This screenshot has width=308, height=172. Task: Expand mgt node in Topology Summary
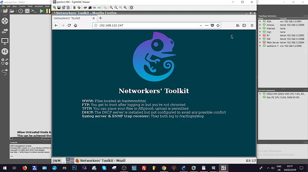point(260,32)
